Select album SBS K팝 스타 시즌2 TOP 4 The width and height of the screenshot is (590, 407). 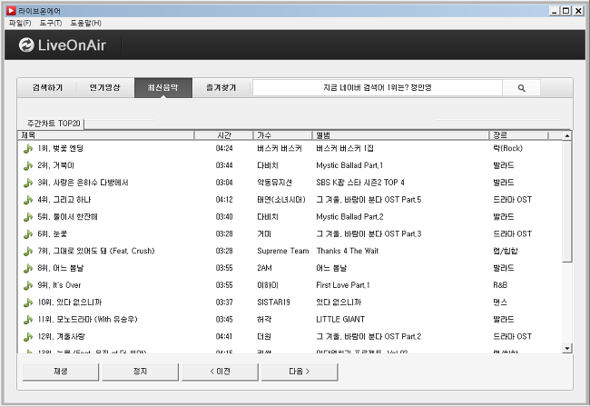click(360, 183)
